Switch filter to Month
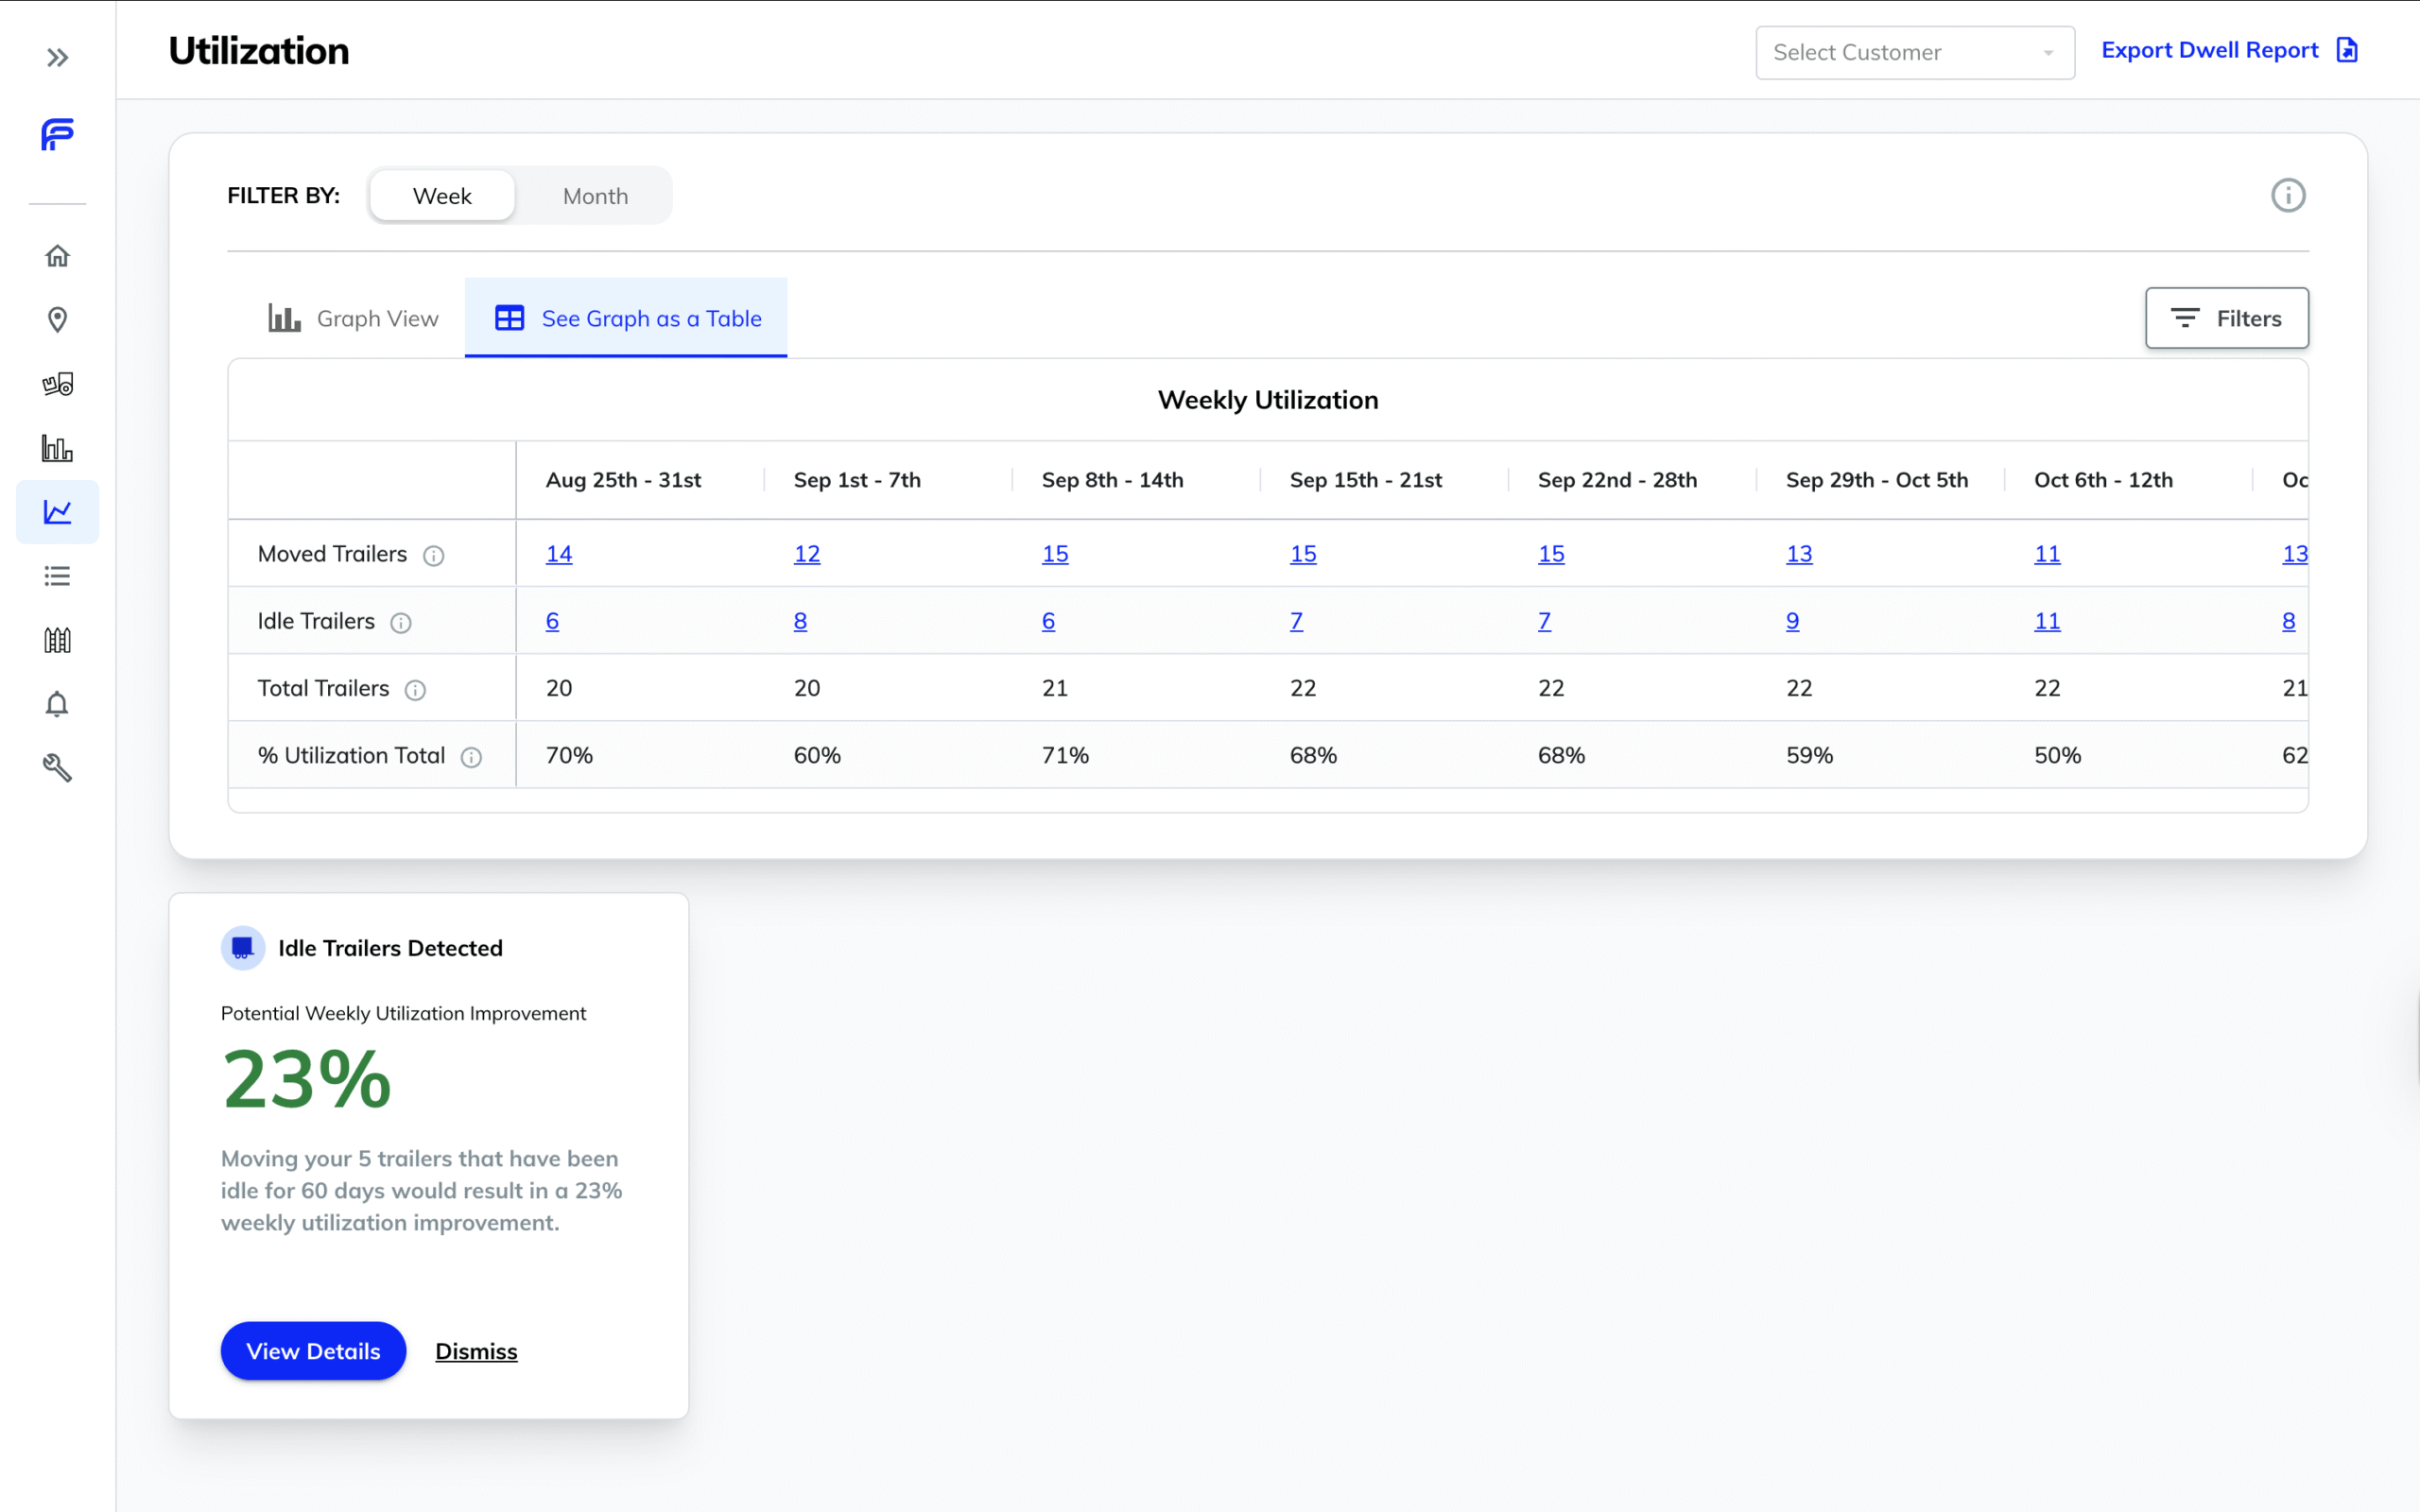The width and height of the screenshot is (2420, 1512). [595, 196]
